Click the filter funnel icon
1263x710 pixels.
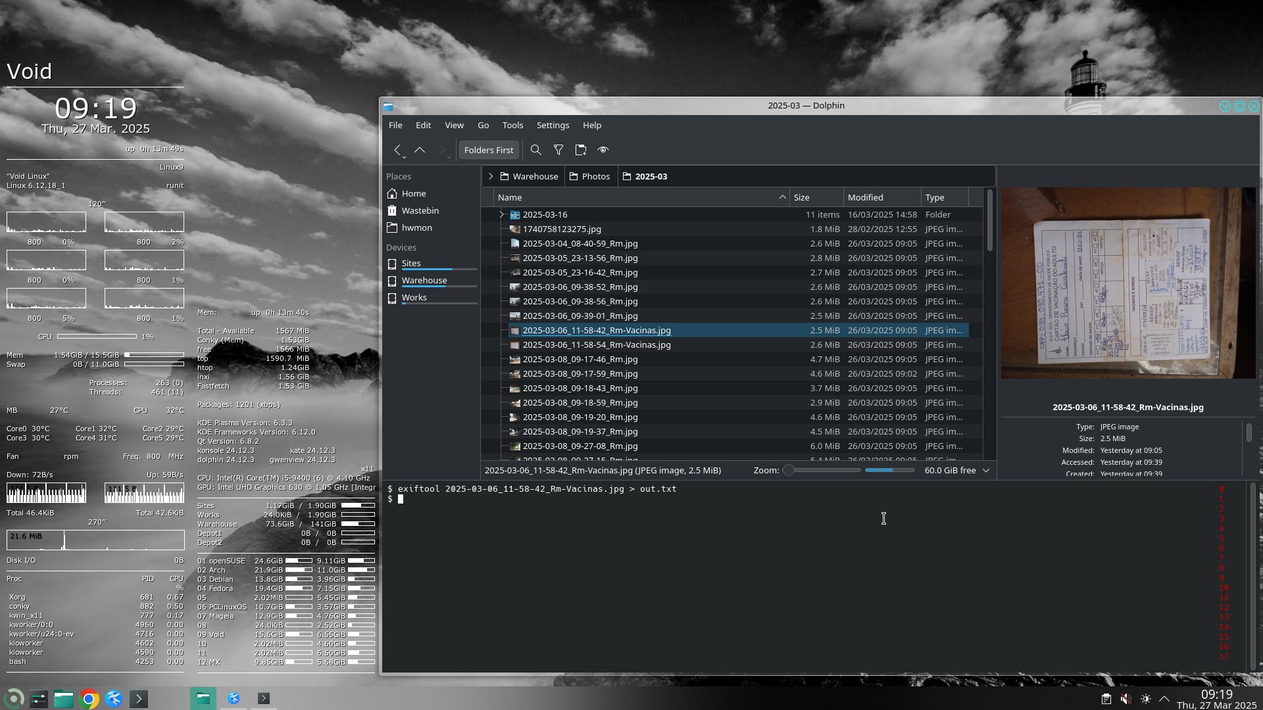tap(558, 150)
